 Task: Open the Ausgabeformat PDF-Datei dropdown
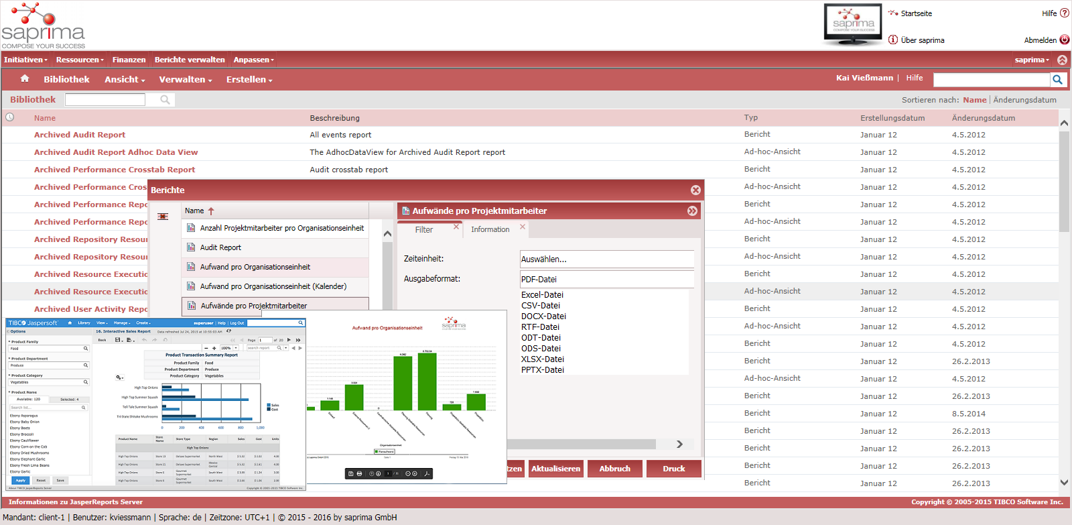pyautogui.click(x=606, y=280)
